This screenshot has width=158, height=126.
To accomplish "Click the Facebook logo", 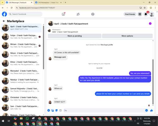I will coord(4,14).
